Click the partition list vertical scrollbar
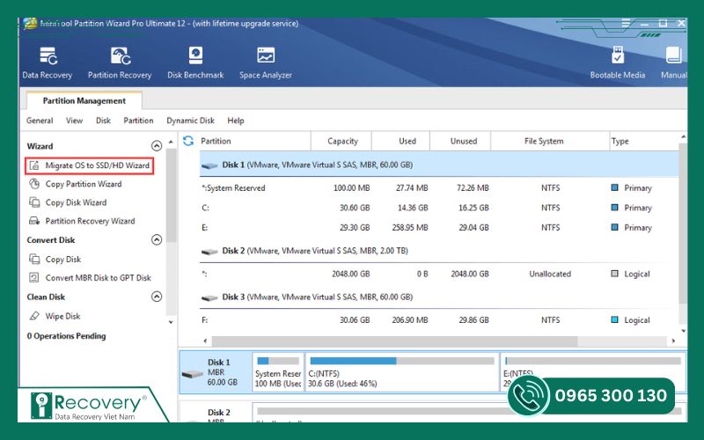704x440 pixels. (x=683, y=224)
